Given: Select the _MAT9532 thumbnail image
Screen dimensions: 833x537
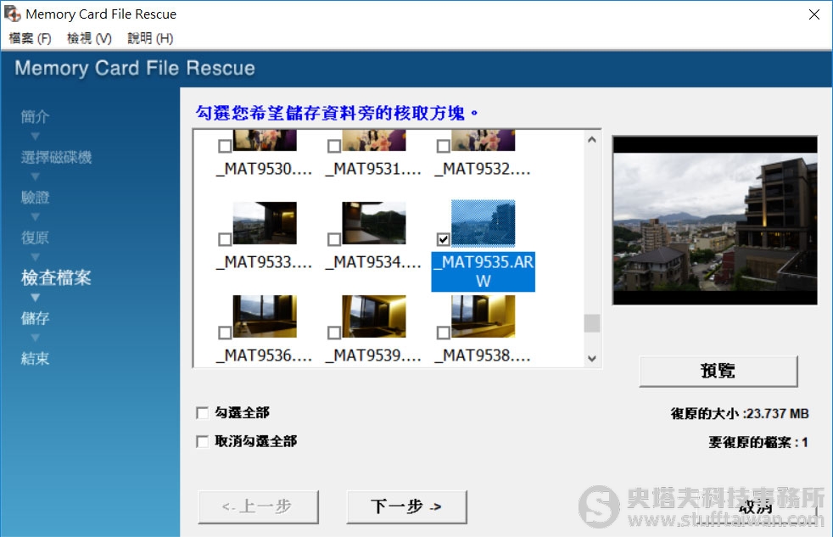Looking at the screenshot, I should tap(483, 140).
